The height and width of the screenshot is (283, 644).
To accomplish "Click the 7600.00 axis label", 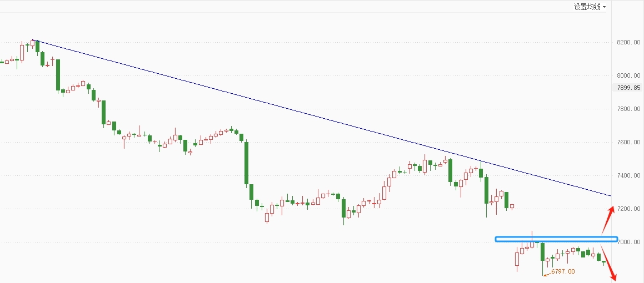I will pos(628,142).
